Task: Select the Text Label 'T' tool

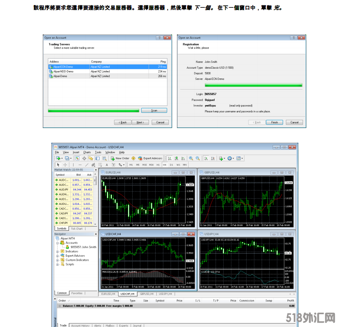Action: pos(114,165)
